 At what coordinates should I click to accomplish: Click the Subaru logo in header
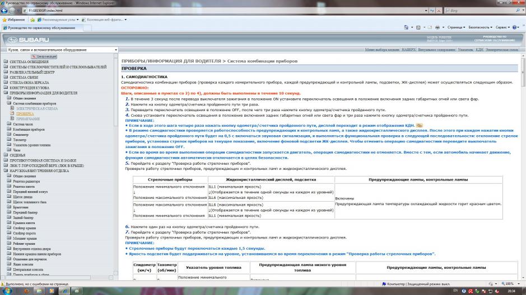coord(29,40)
